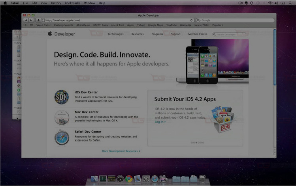296x186 pixels.
Task: Open the sync status menu bar icon
Action: tap(252, 3)
